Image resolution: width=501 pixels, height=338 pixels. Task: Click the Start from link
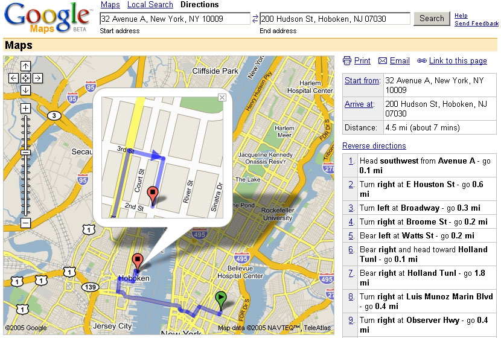pos(362,80)
